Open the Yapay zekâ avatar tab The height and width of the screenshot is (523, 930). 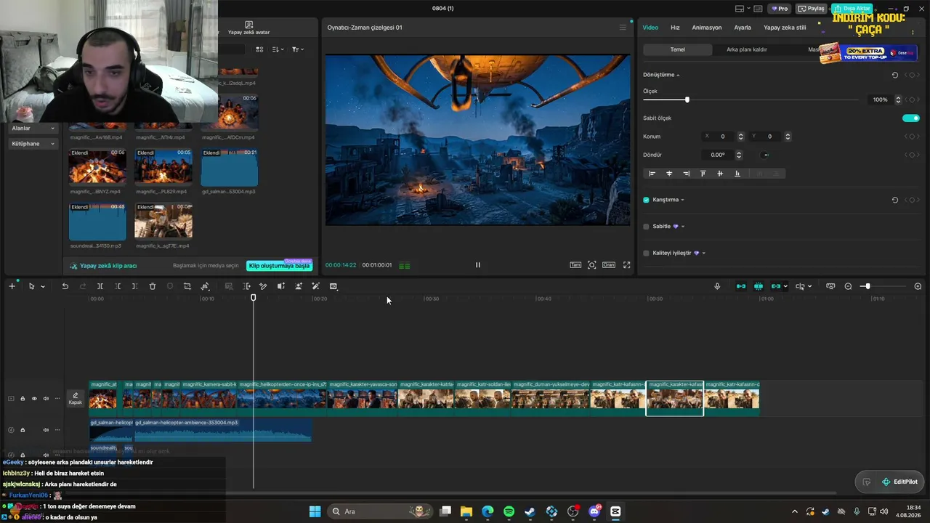[x=249, y=28]
